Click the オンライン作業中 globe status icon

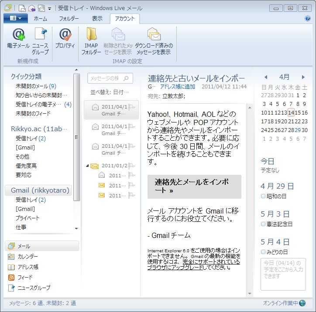click(x=302, y=303)
